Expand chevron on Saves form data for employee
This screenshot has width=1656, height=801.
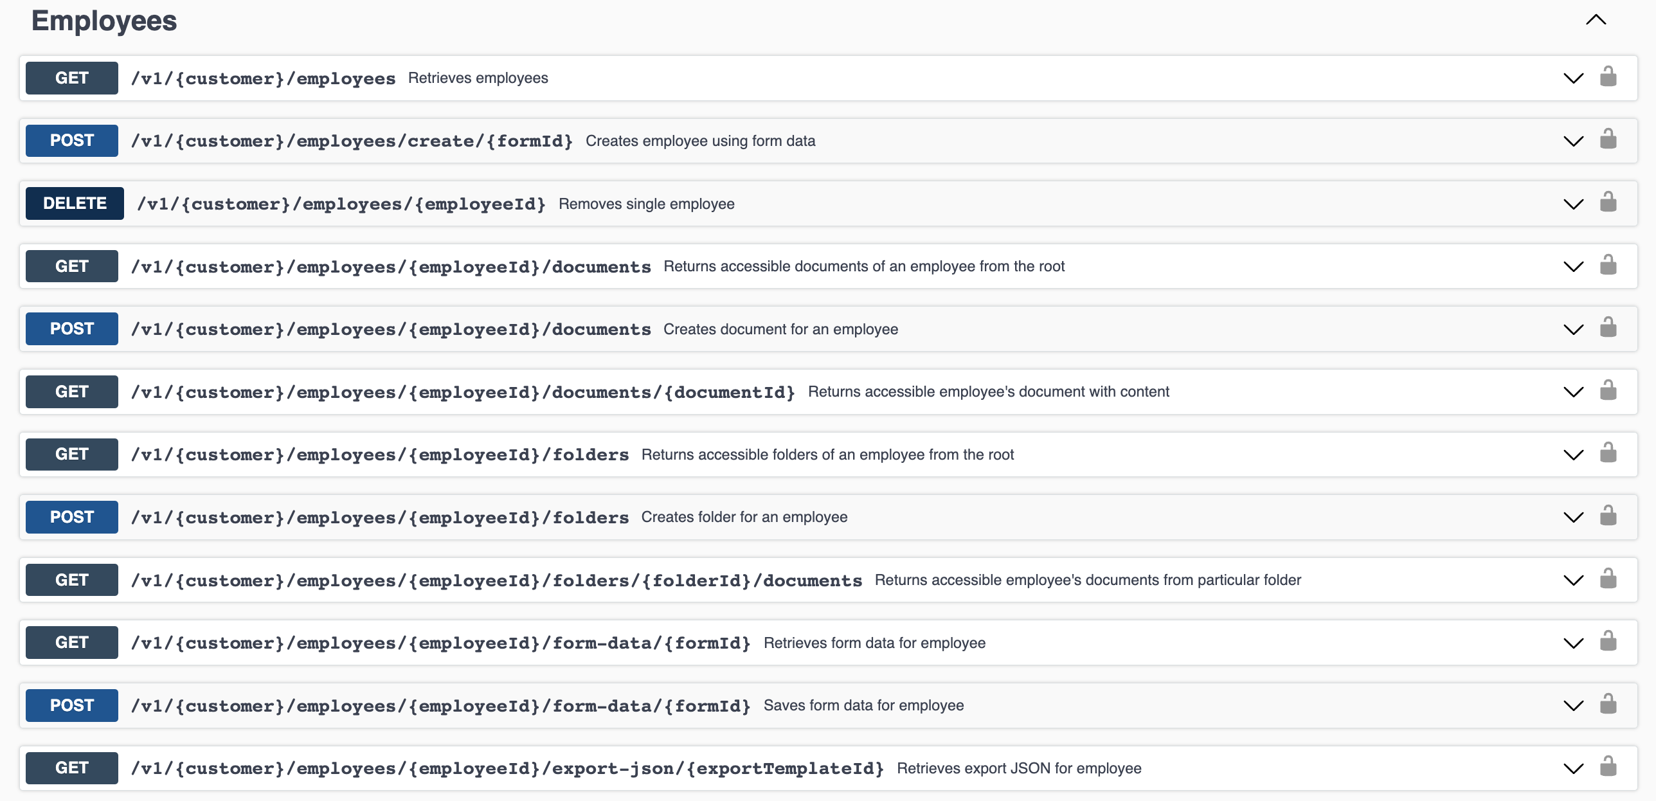(1573, 706)
